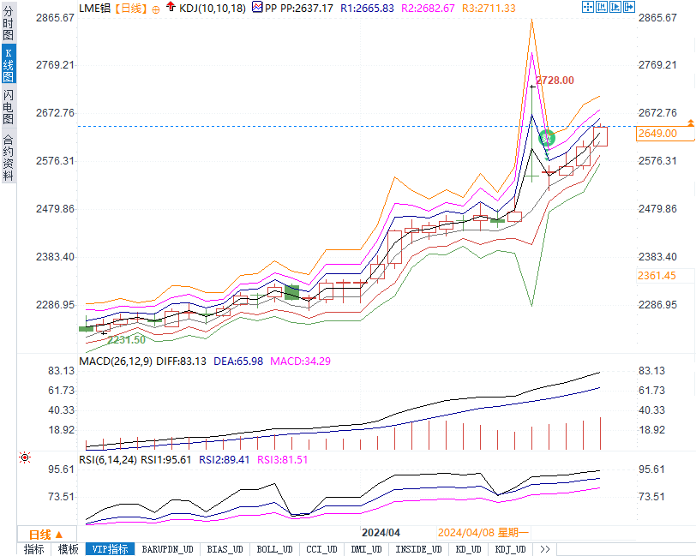Click the green round marker on chart
696x556 pixels.
click(546, 139)
